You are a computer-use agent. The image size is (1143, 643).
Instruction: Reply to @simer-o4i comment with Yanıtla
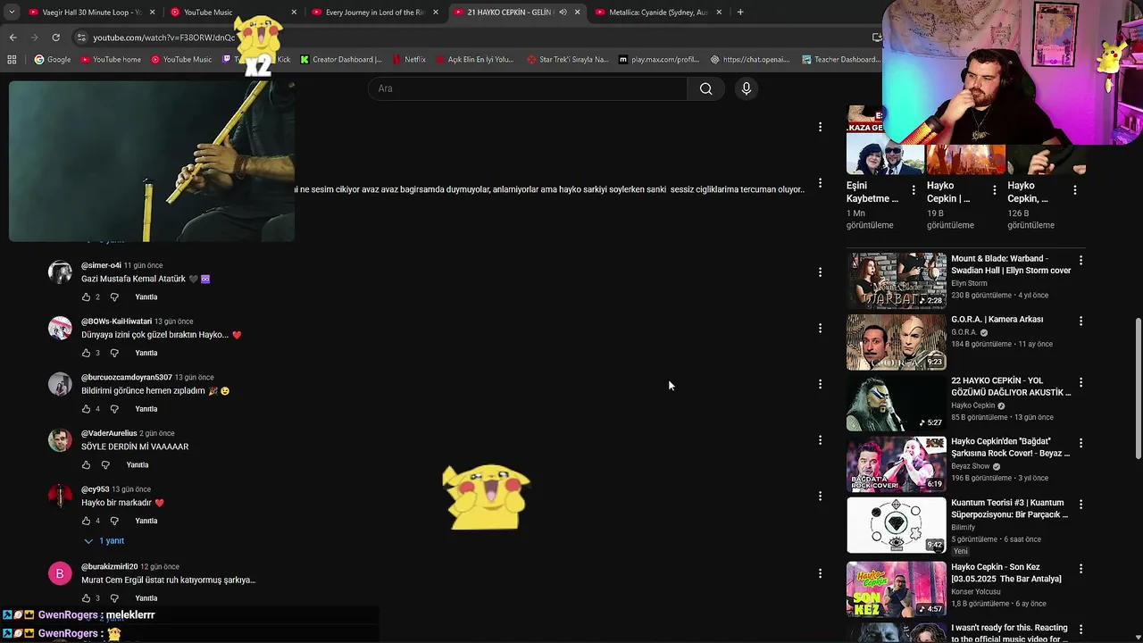tap(146, 296)
